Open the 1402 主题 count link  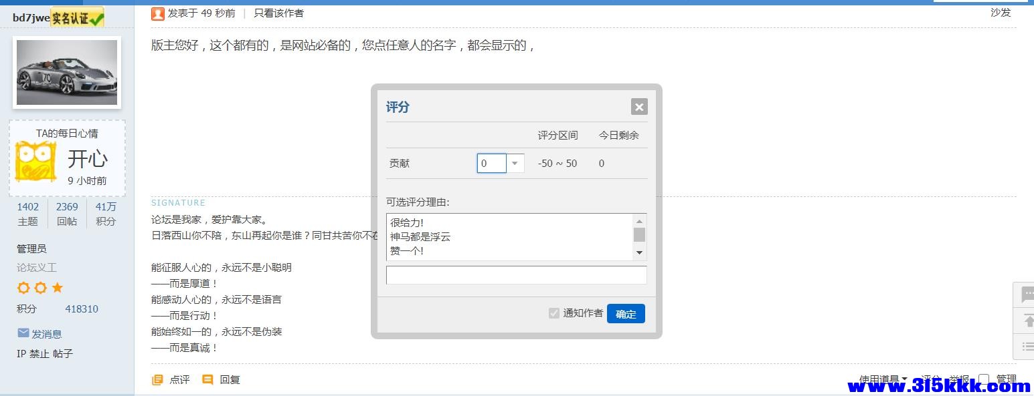pyautogui.click(x=28, y=207)
